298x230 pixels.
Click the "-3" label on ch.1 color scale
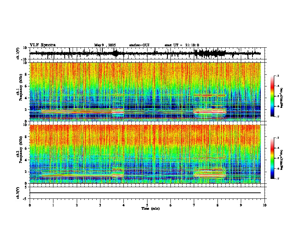point(277,76)
